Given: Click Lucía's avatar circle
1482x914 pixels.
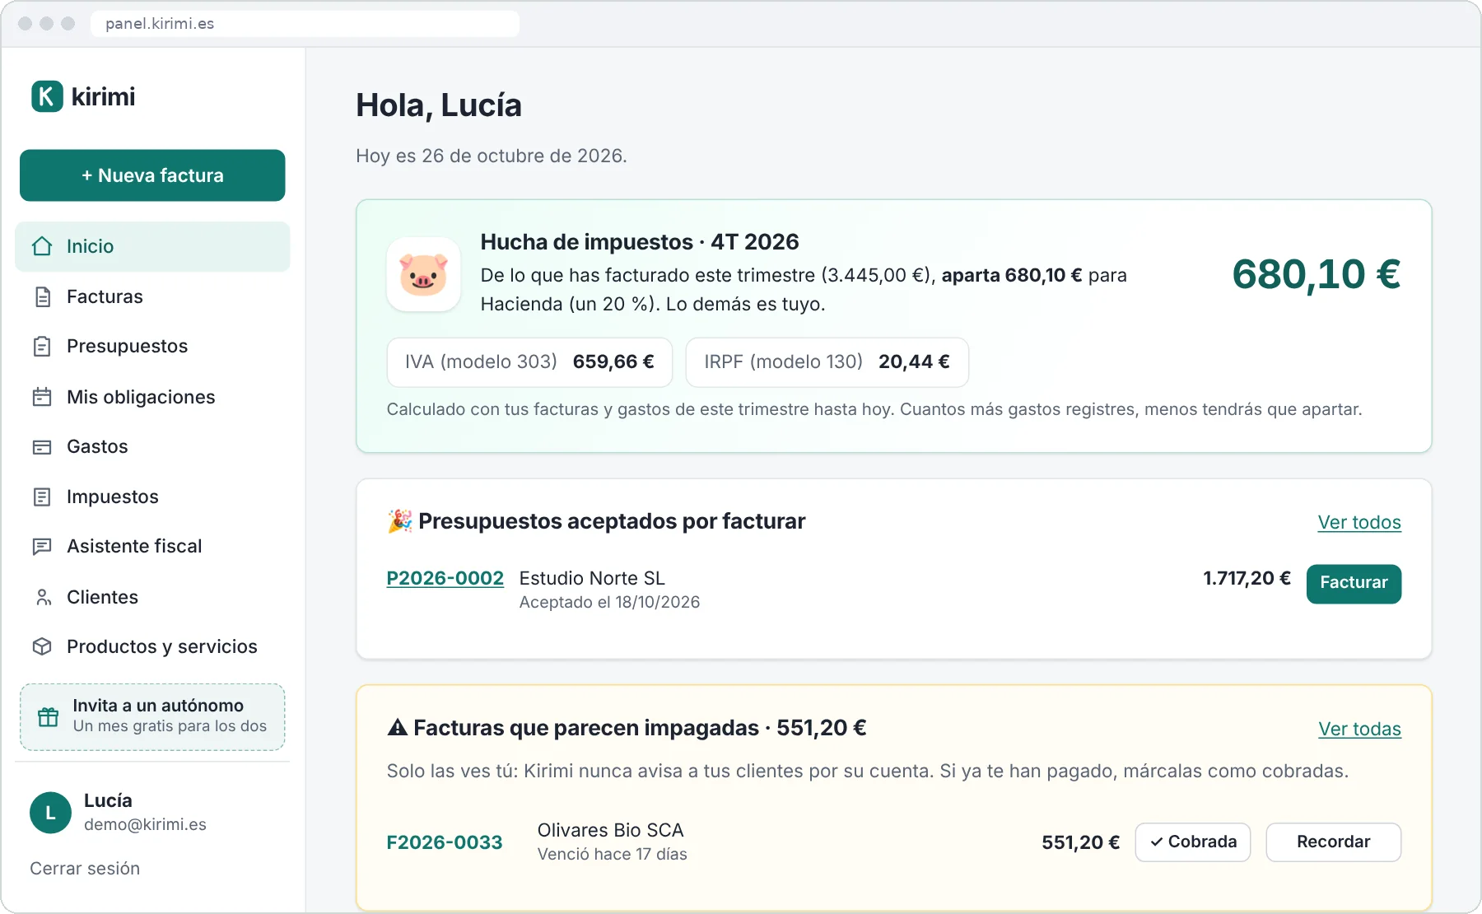Looking at the screenshot, I should point(50,813).
